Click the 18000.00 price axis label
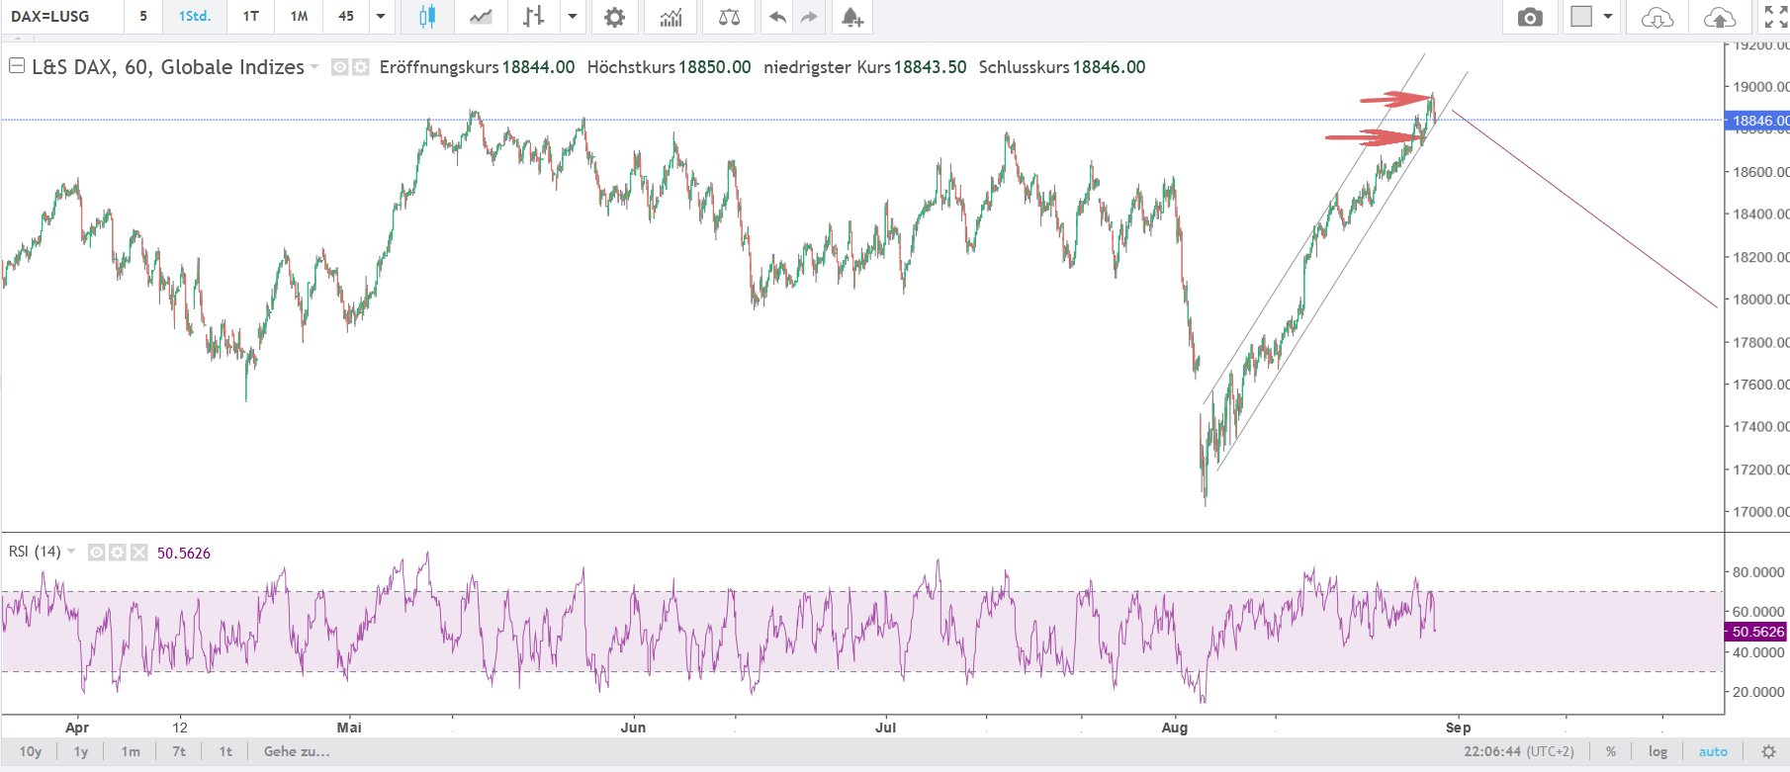 (1760, 300)
